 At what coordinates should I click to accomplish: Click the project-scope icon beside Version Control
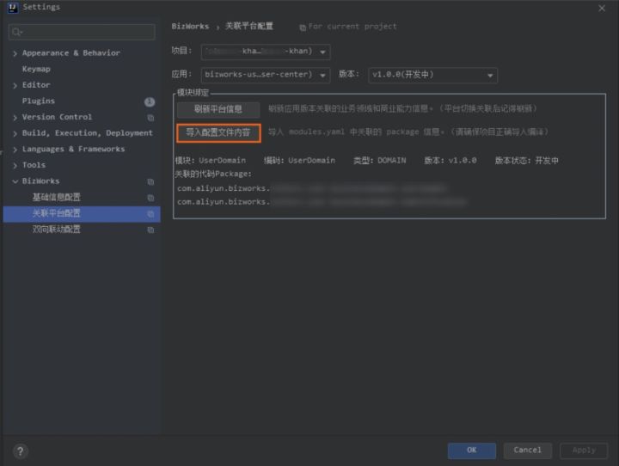pyautogui.click(x=150, y=118)
